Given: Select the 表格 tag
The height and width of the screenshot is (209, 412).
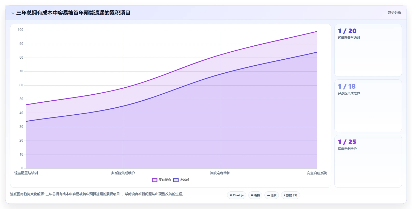Looking at the screenshot, I should [255, 195].
